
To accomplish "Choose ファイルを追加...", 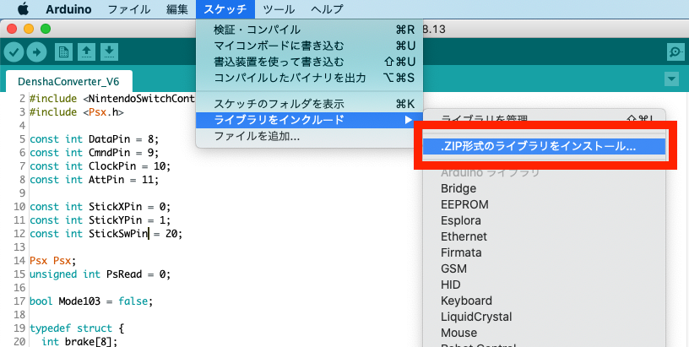I will [x=309, y=136].
